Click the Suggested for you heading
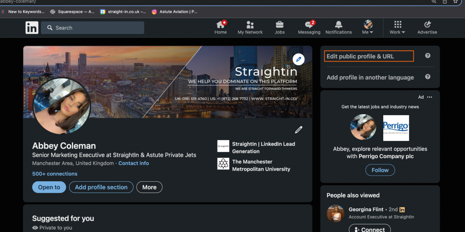 (x=63, y=218)
